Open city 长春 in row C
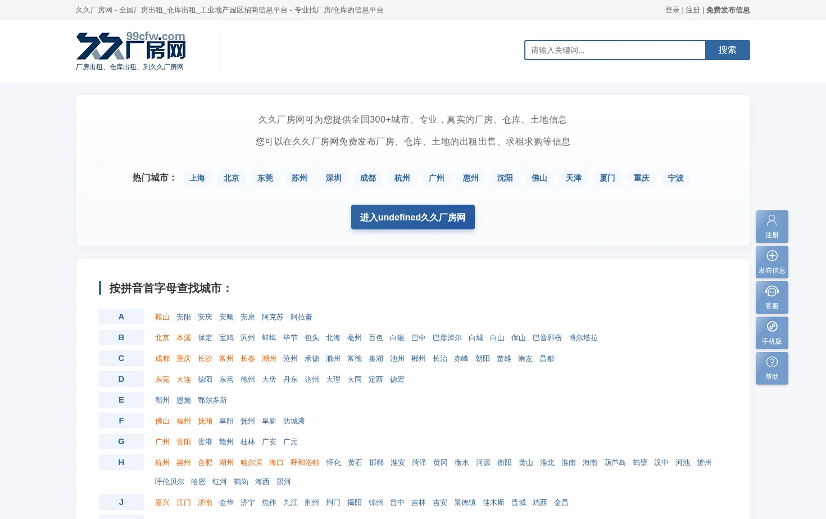 click(248, 359)
